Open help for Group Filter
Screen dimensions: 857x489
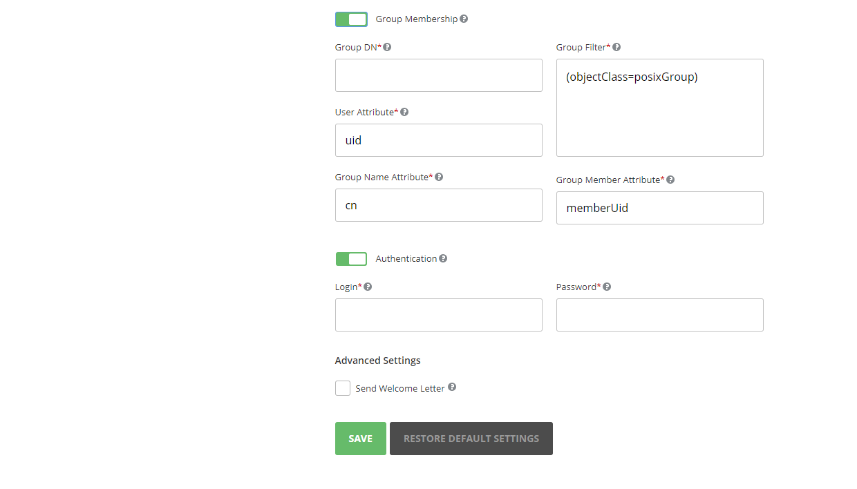[x=616, y=46]
